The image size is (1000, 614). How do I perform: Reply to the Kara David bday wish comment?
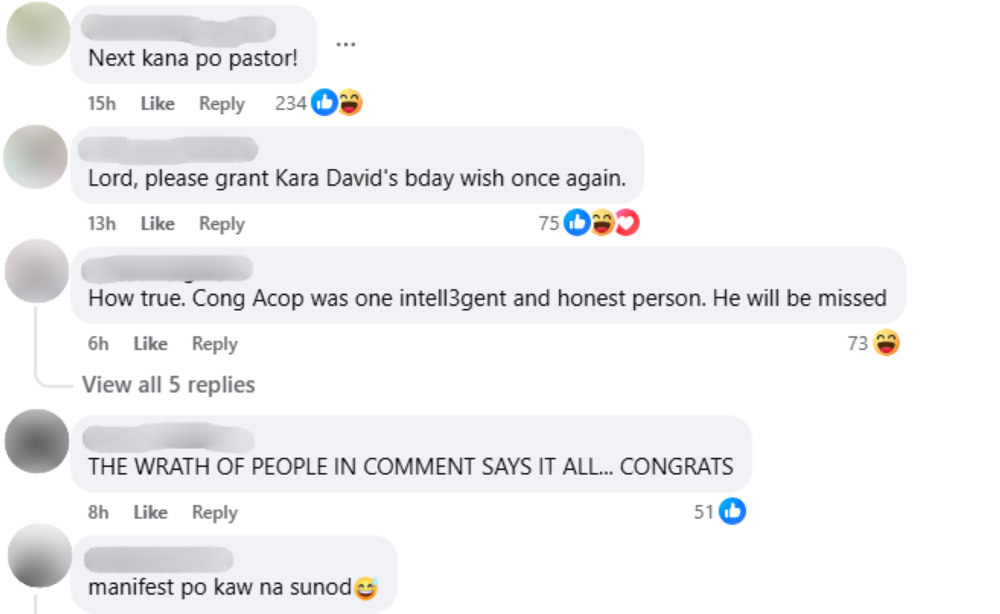coord(222,223)
